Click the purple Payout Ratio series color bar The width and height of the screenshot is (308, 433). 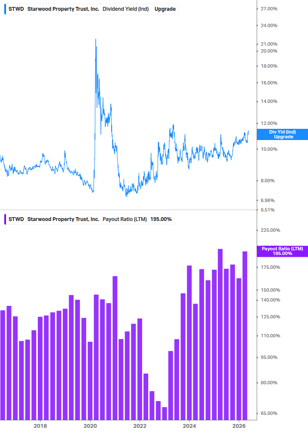tap(5, 219)
